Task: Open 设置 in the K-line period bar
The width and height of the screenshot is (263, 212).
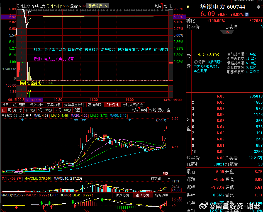Action: [77, 110]
